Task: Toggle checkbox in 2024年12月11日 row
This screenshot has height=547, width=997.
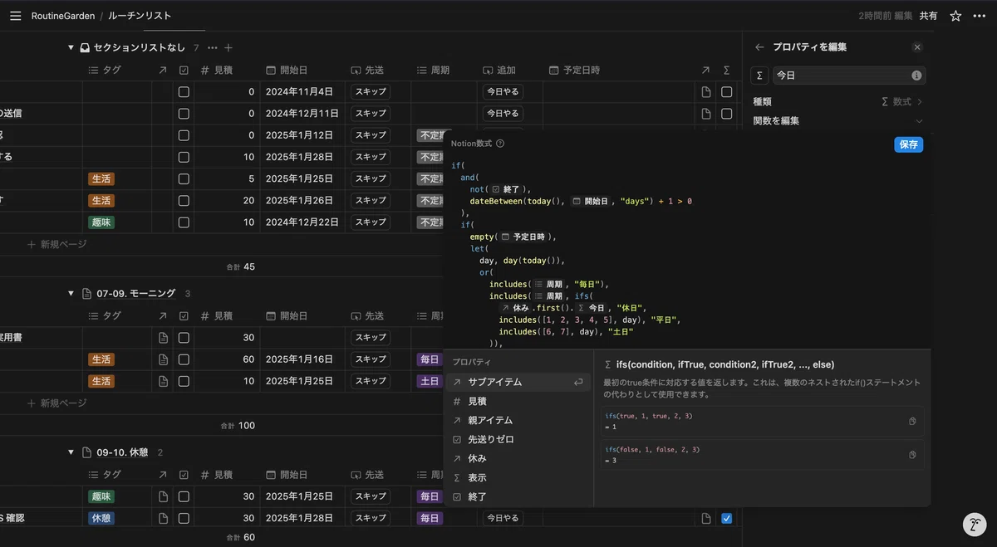Action: (x=184, y=114)
